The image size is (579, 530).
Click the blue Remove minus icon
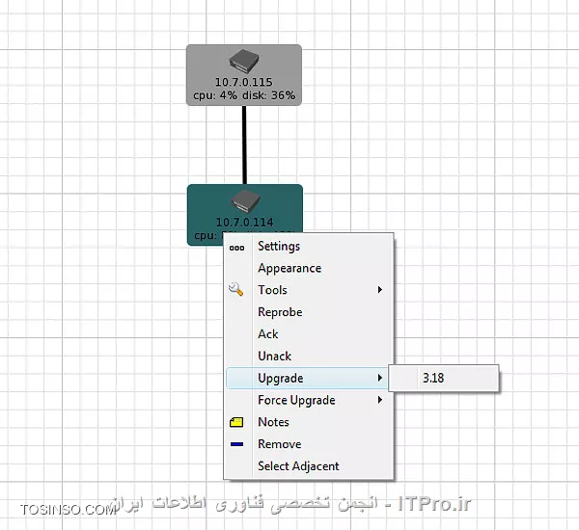click(236, 444)
